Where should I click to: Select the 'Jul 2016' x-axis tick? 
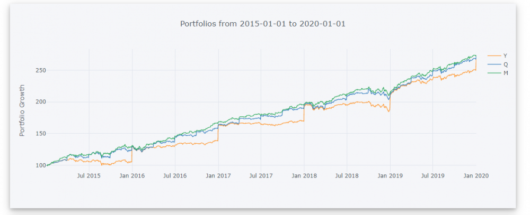(x=174, y=175)
